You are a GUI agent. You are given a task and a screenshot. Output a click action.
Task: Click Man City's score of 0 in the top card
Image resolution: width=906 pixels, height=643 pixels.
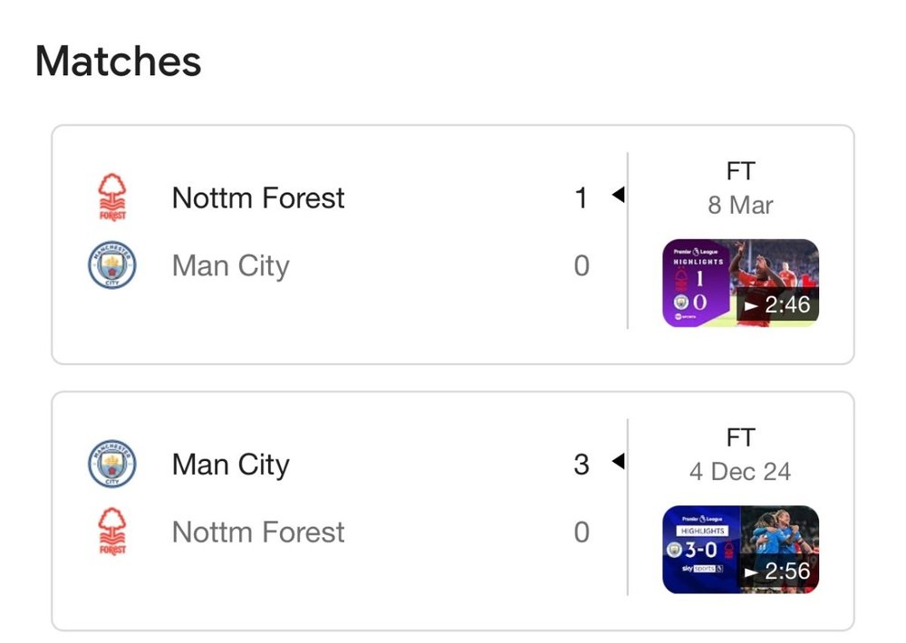click(582, 265)
